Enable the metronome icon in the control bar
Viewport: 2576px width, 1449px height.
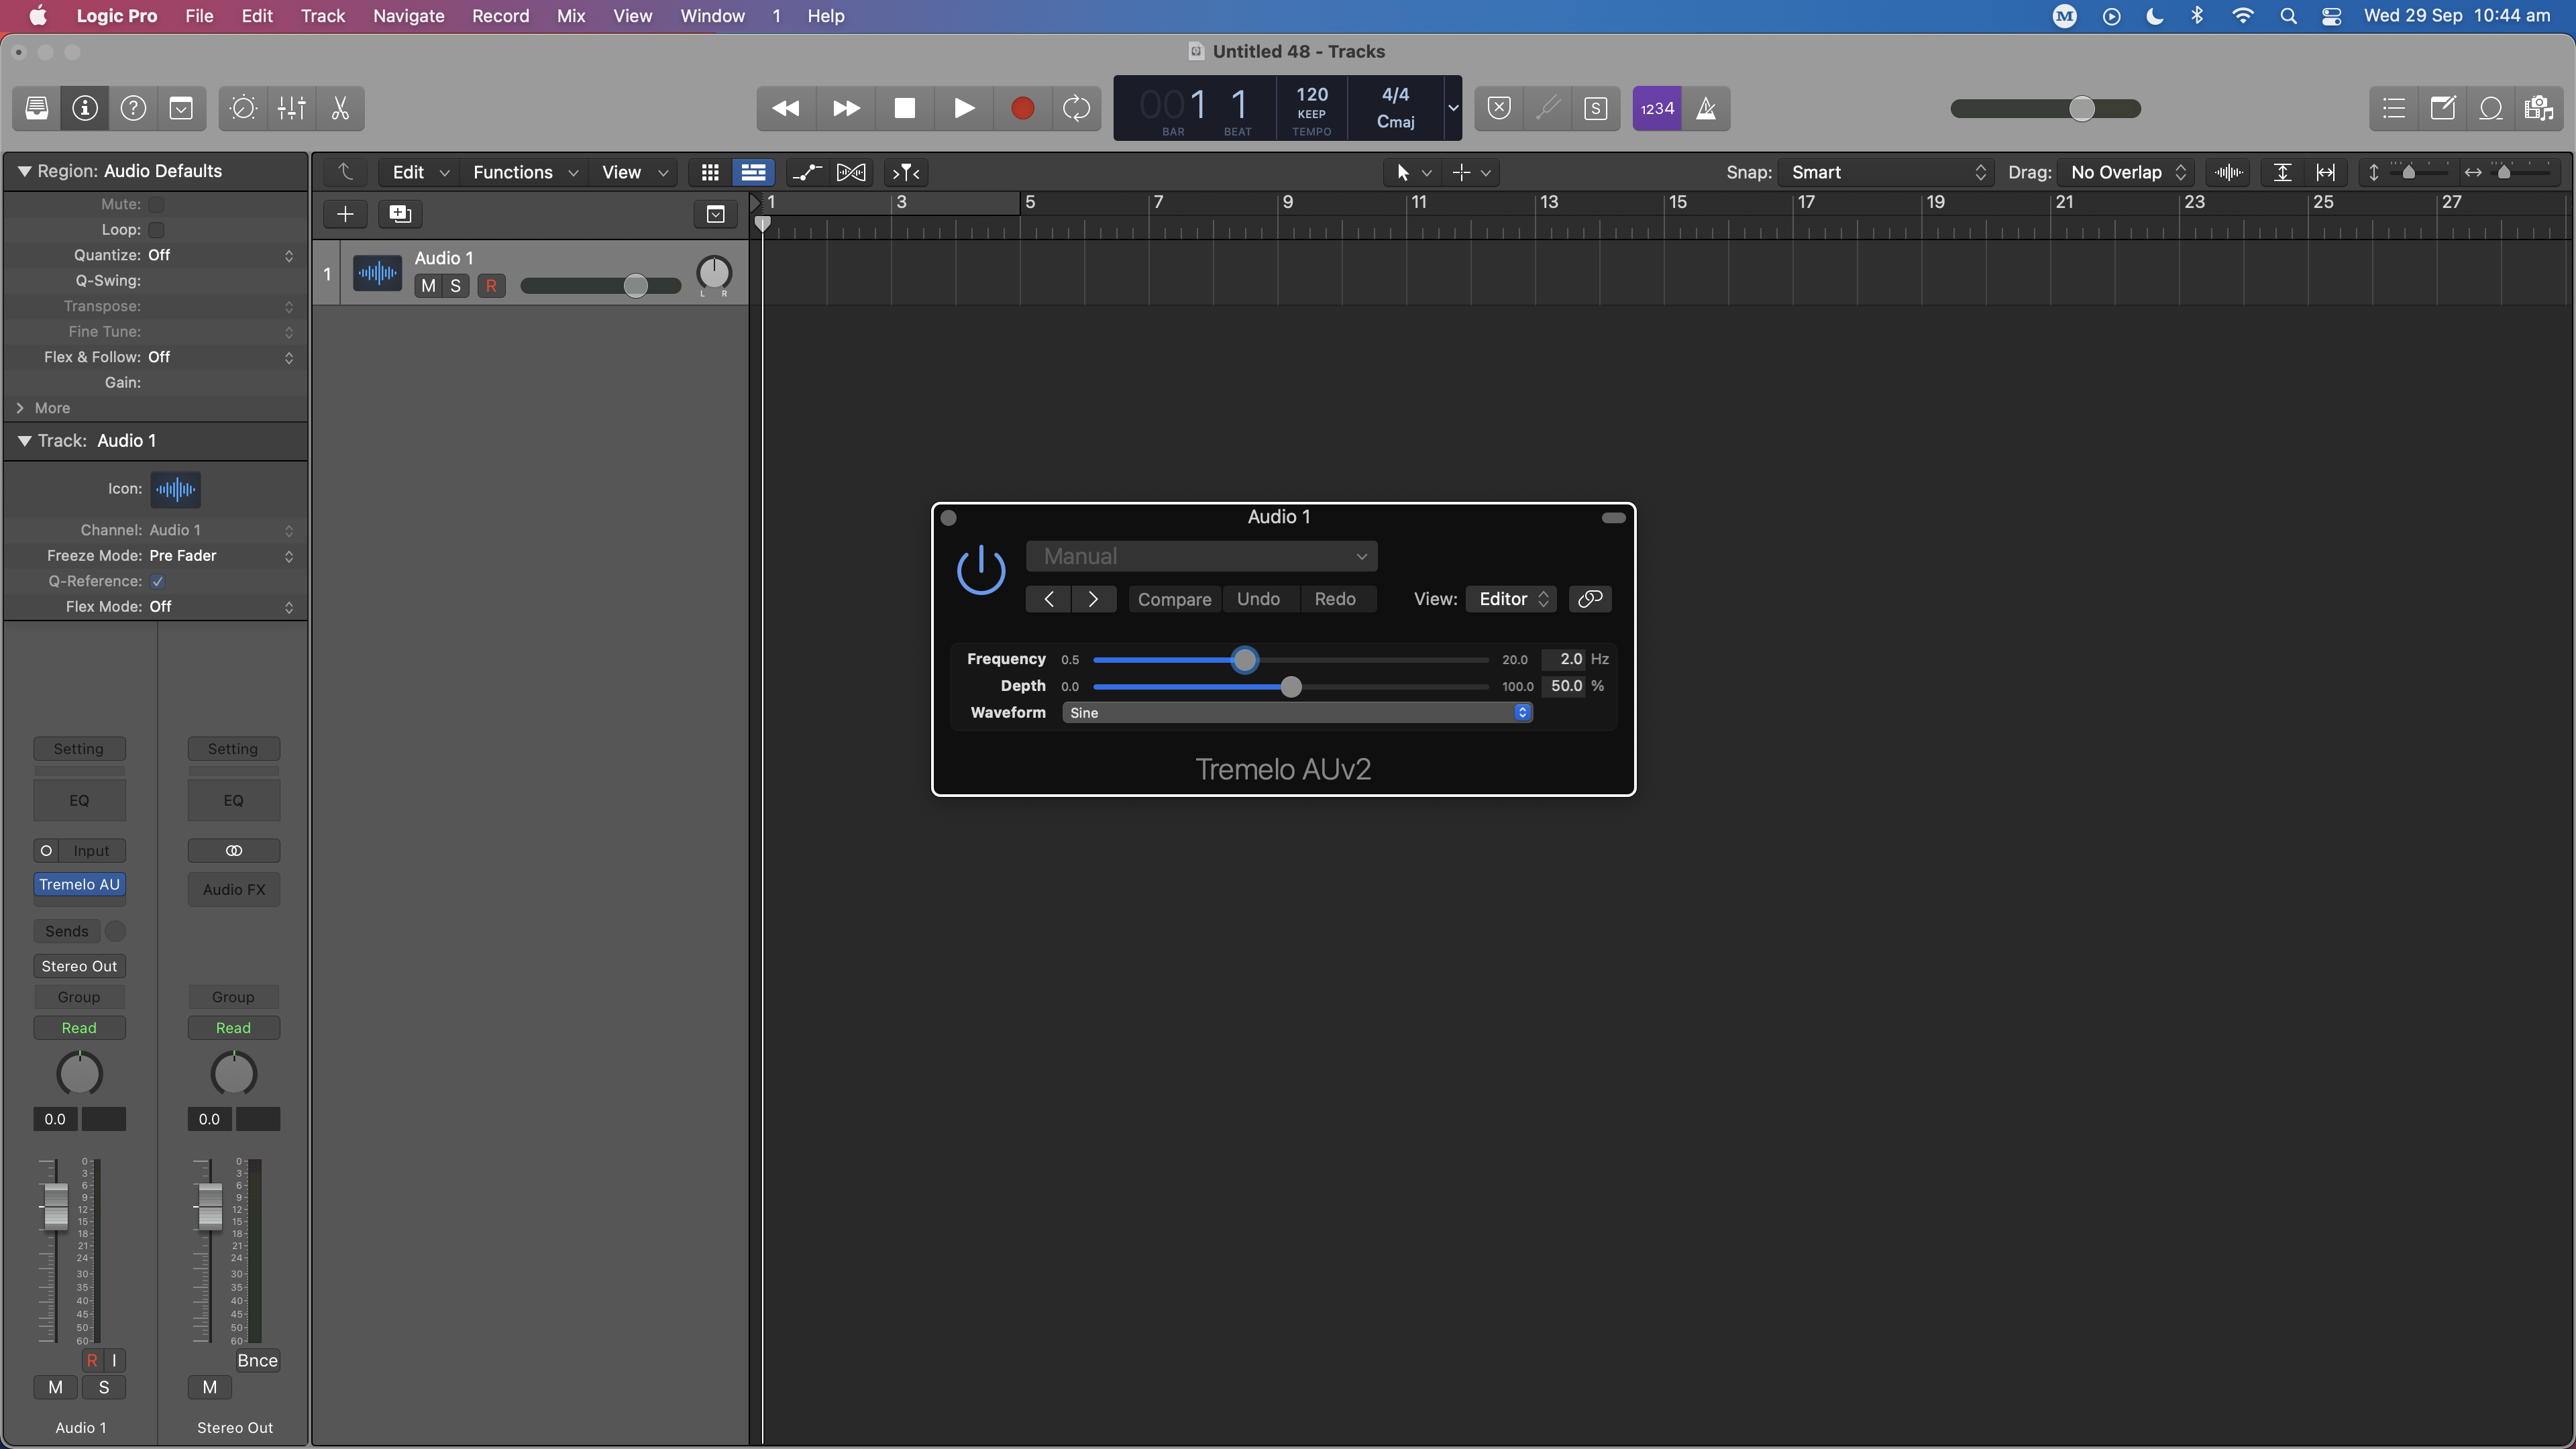(x=1707, y=108)
